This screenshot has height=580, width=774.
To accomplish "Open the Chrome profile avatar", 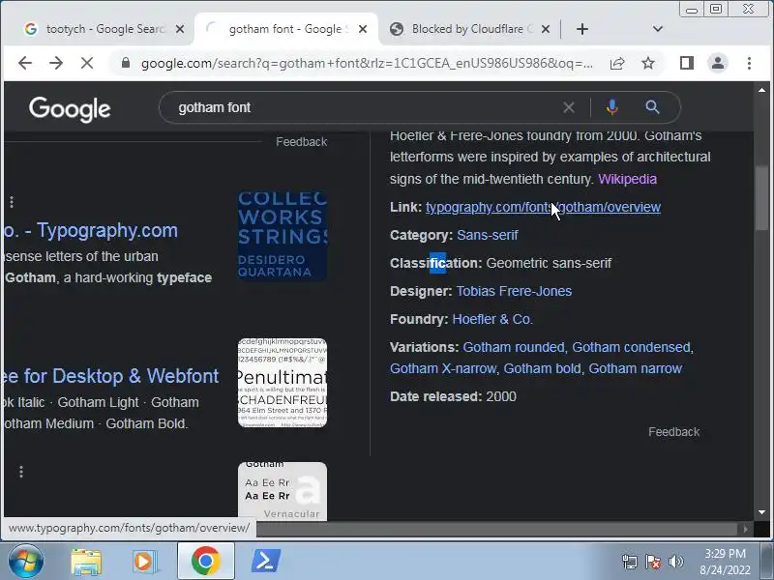I will click(718, 63).
